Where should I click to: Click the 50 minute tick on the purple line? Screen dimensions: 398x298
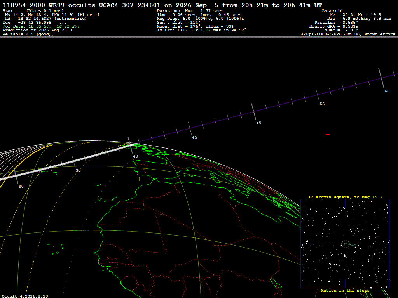click(x=253, y=111)
